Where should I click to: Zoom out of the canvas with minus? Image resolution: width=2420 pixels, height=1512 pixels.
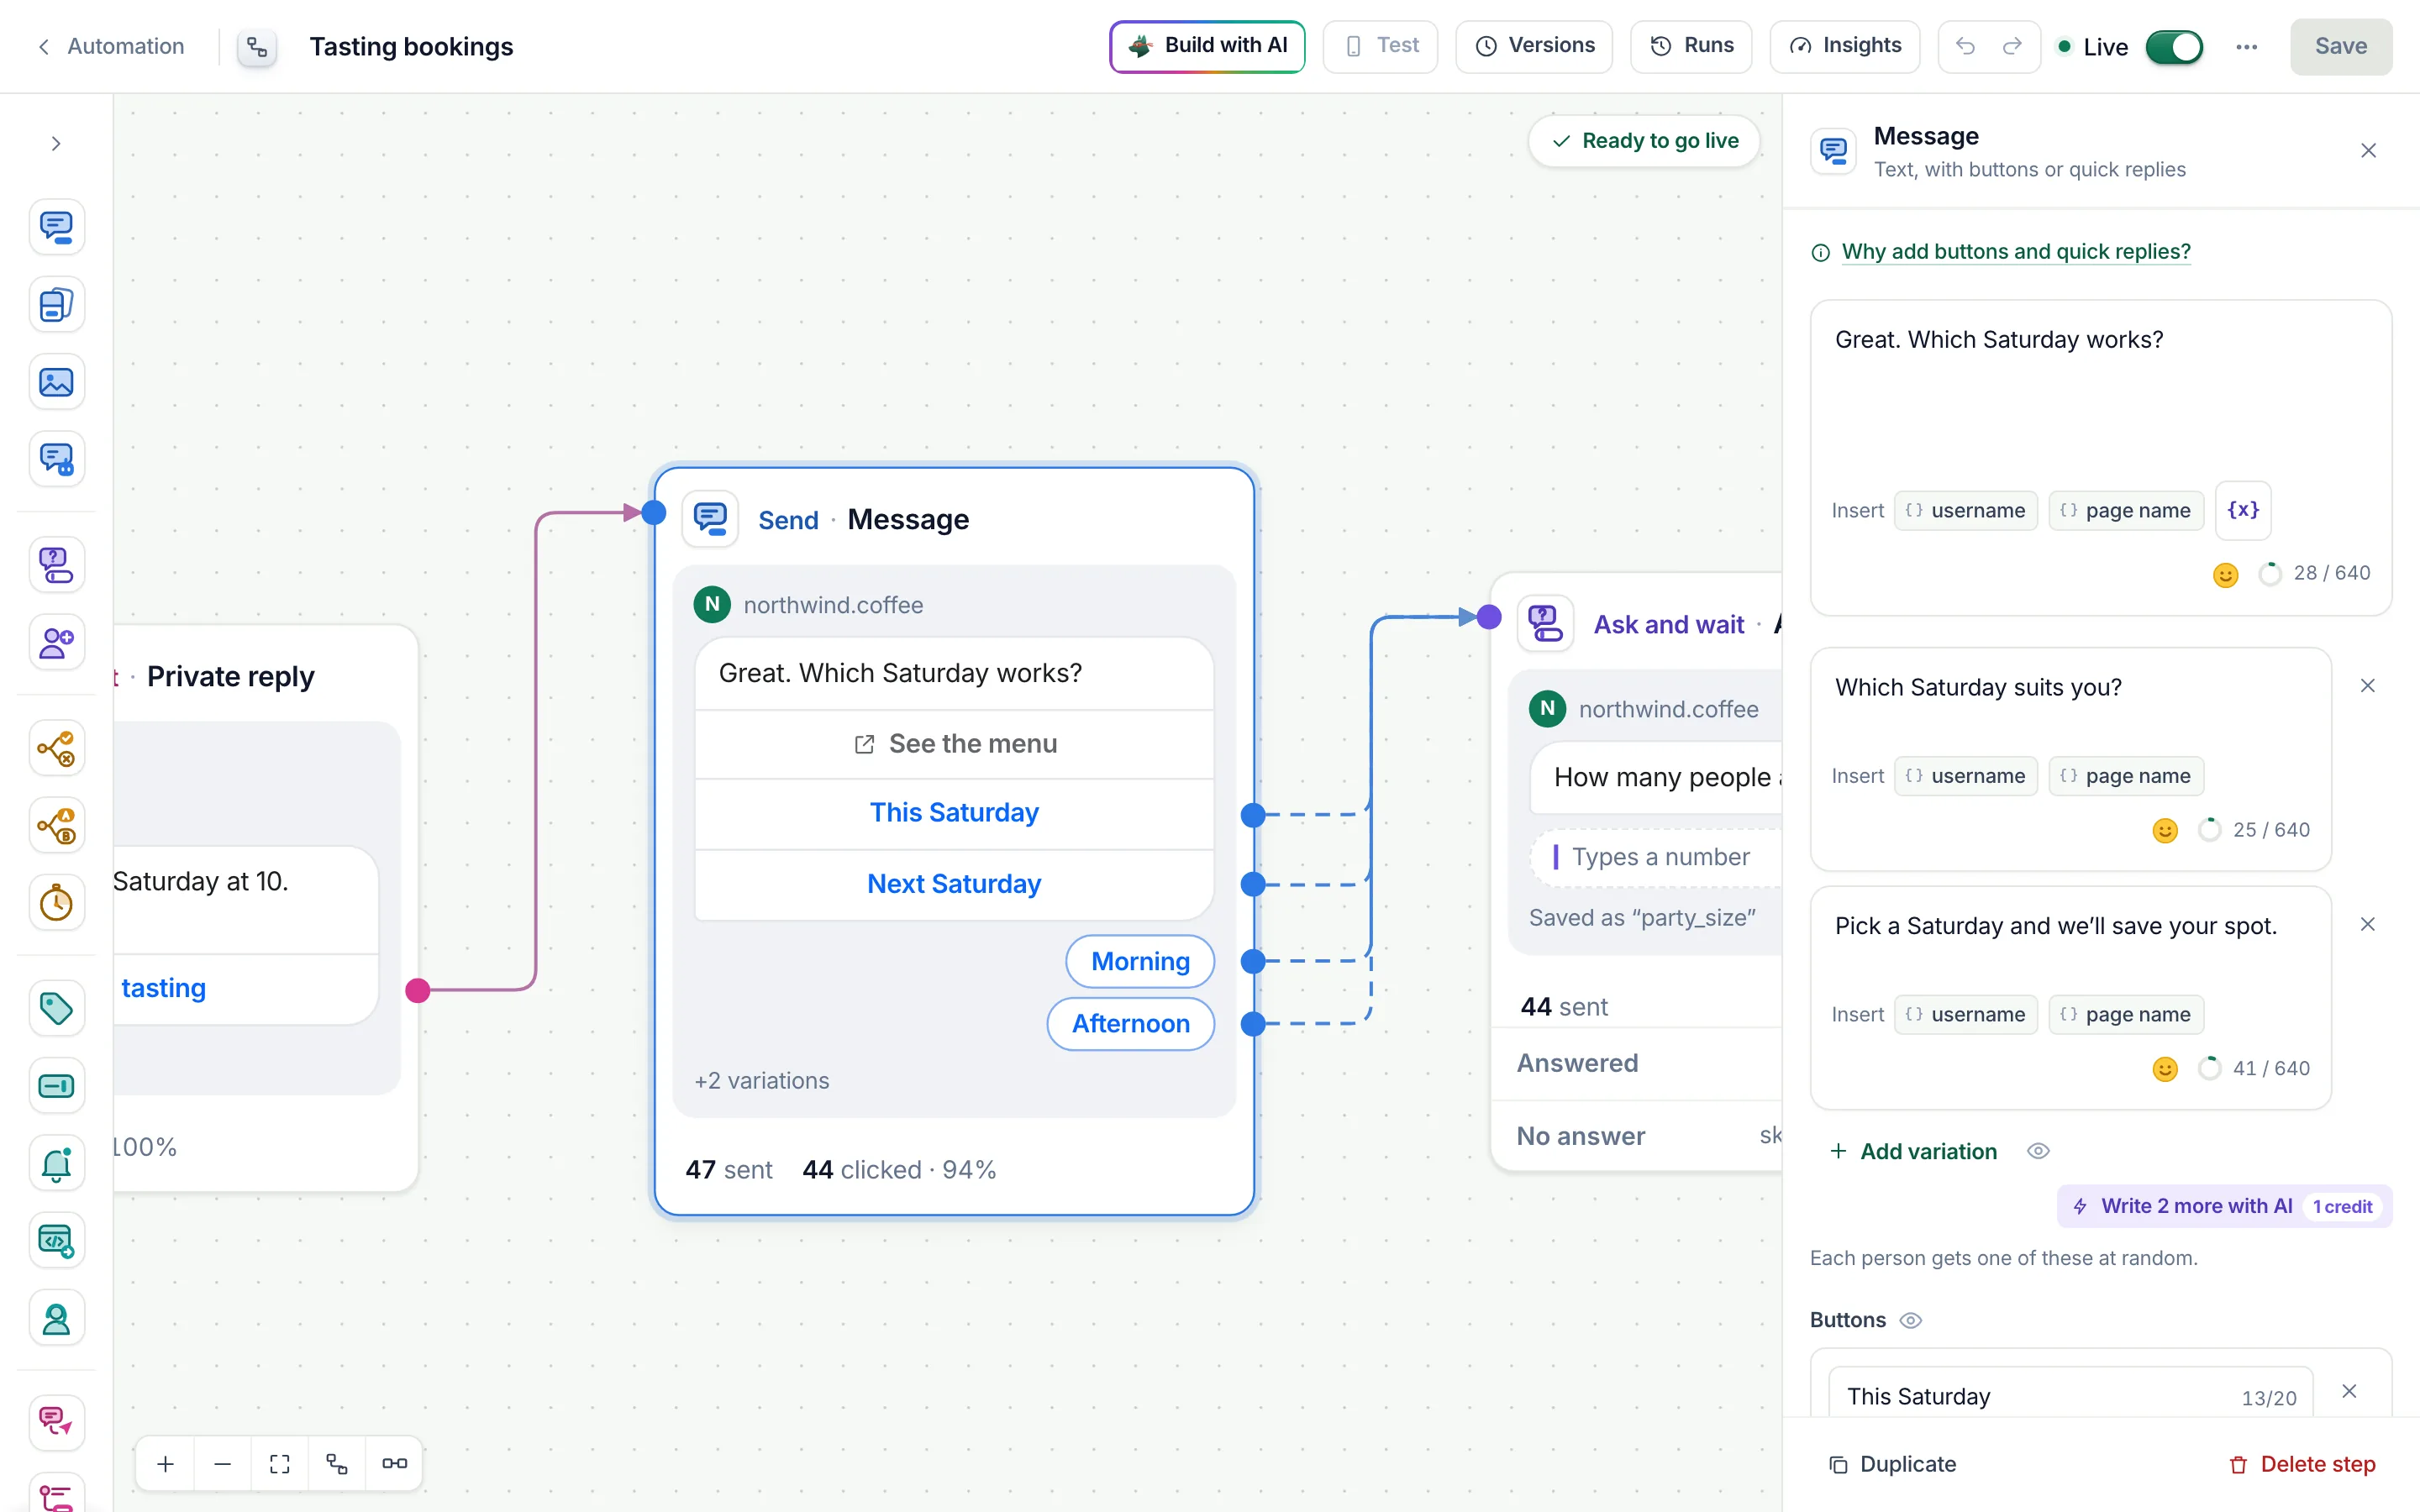pyautogui.click(x=223, y=1464)
